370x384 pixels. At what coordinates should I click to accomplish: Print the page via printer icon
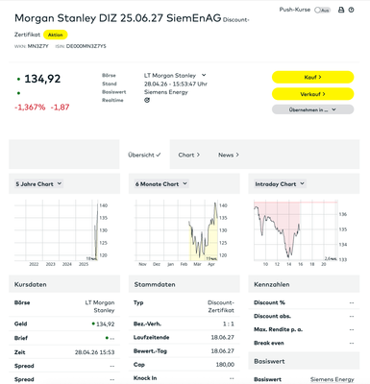tap(341, 10)
